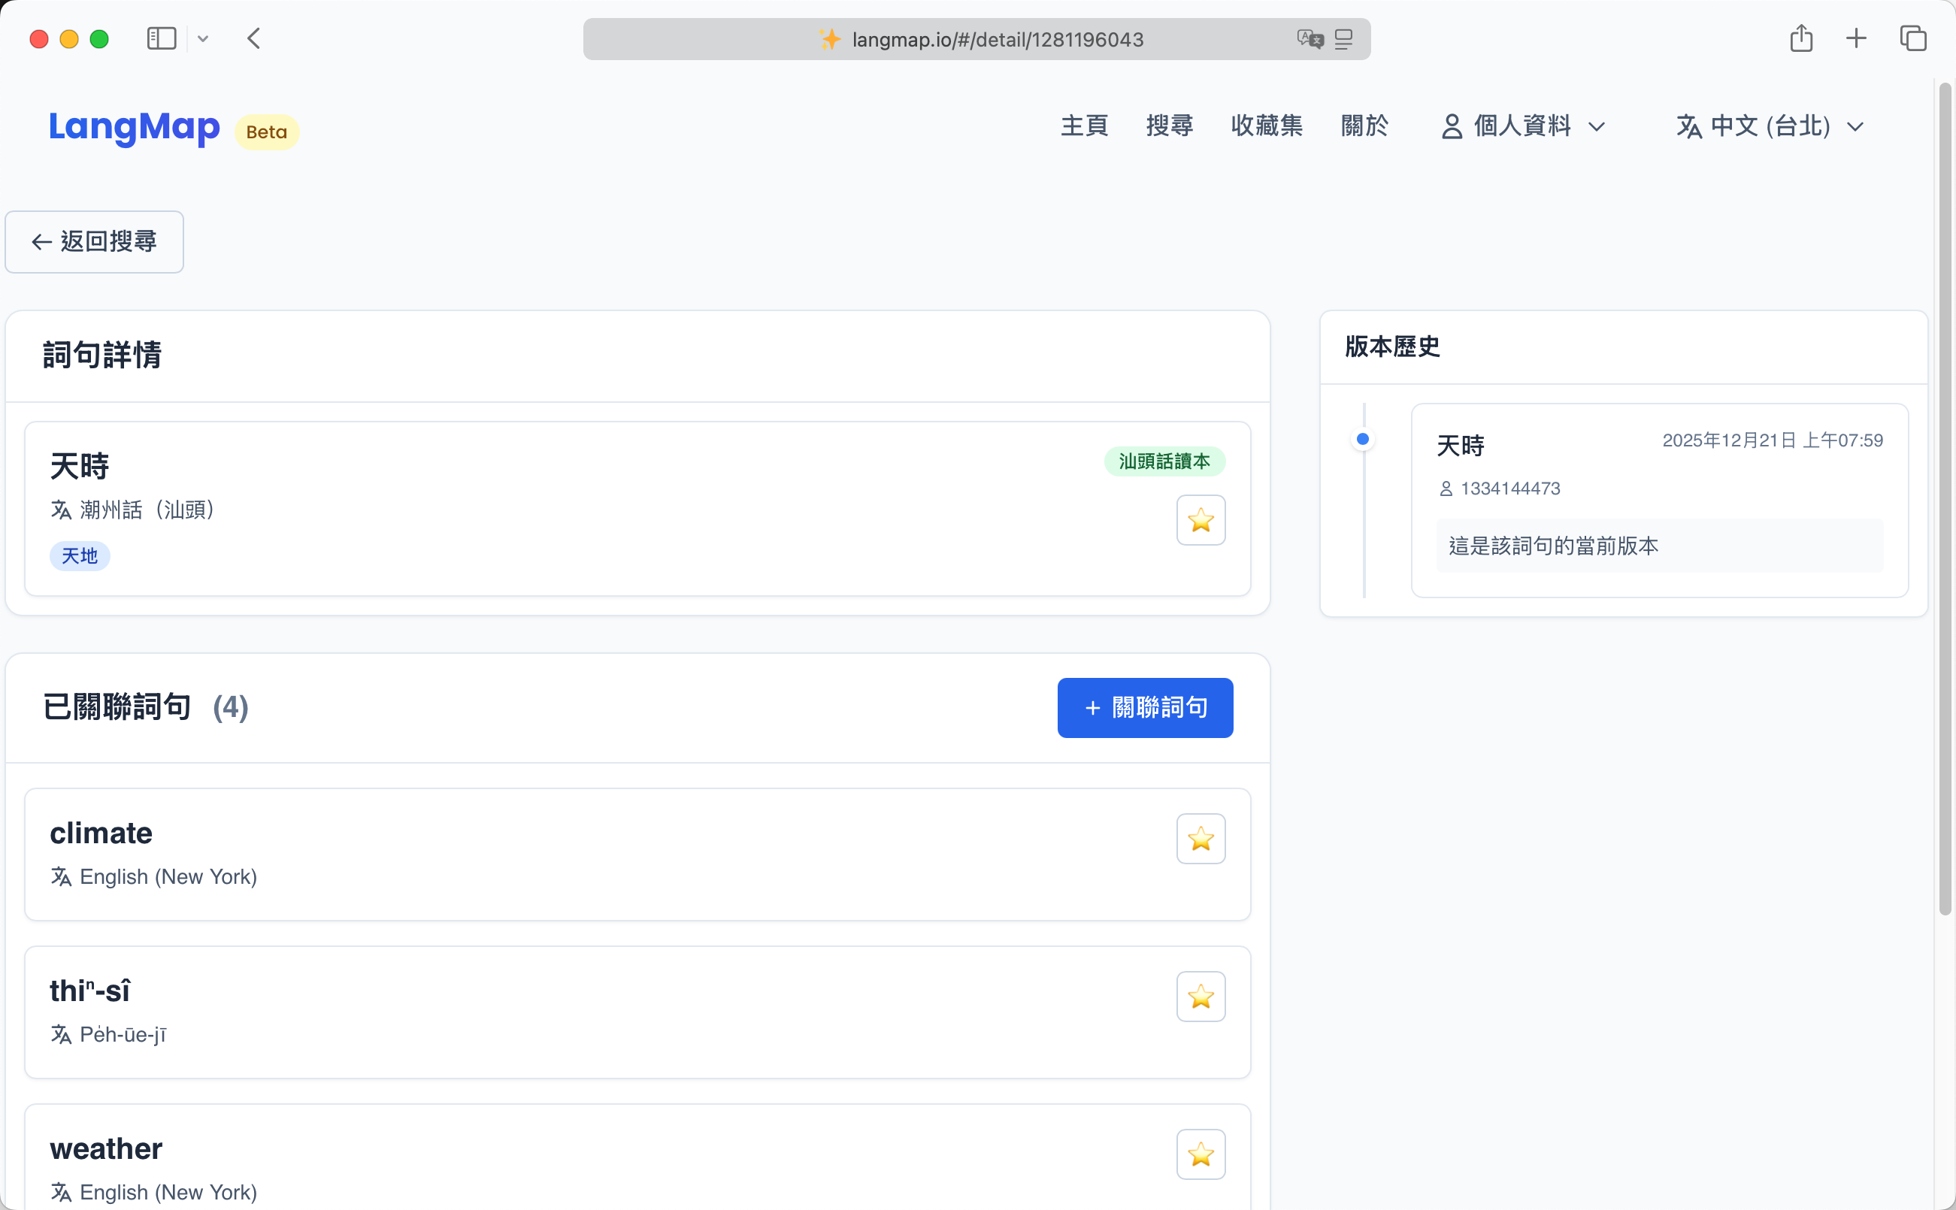Open sidebar options chevron dropdown
The height and width of the screenshot is (1210, 1956).
pyautogui.click(x=202, y=38)
